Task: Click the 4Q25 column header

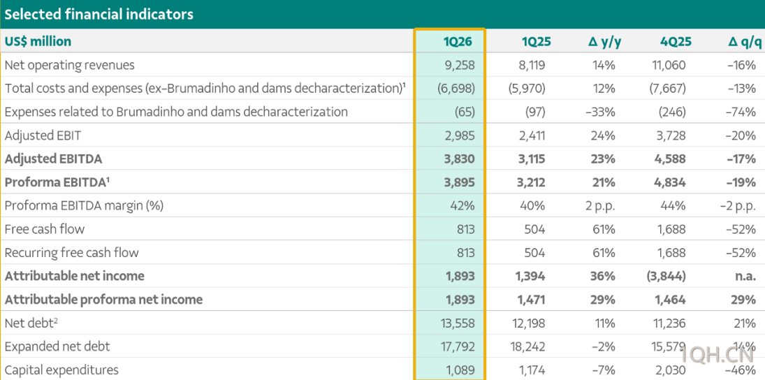Action: pyautogui.click(x=676, y=41)
